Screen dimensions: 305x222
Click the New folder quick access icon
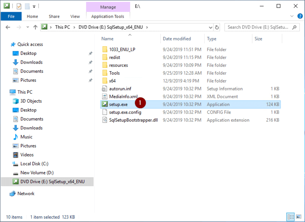(27, 6)
